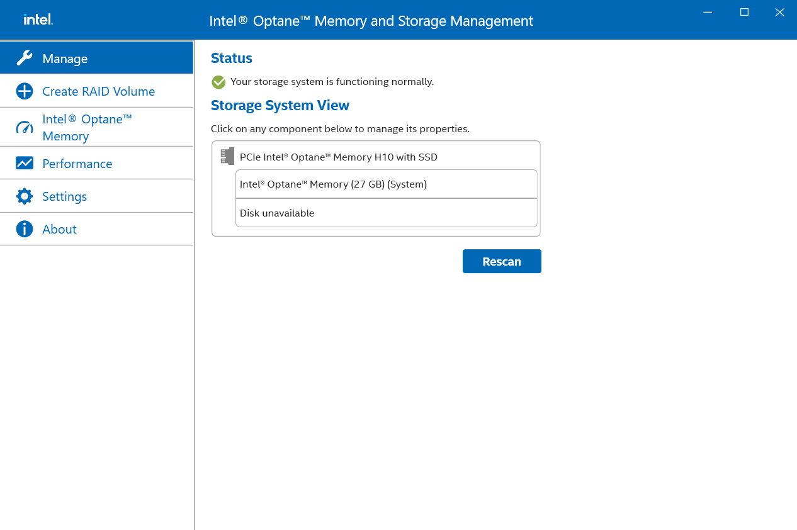This screenshot has width=797, height=530.
Task: Click the Rescan button
Action: (502, 261)
